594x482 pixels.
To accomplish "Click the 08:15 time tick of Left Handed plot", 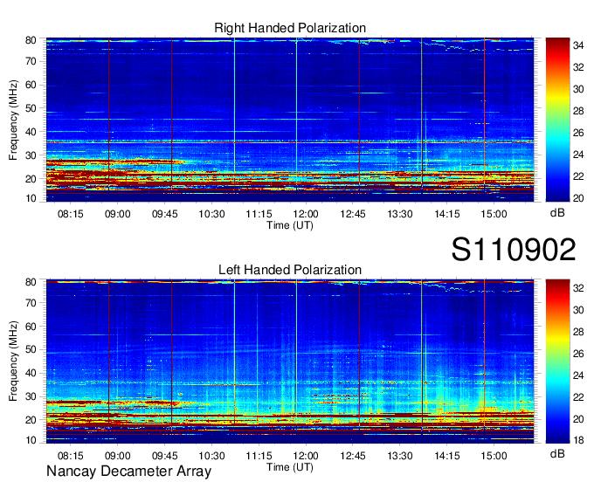I will point(71,456).
